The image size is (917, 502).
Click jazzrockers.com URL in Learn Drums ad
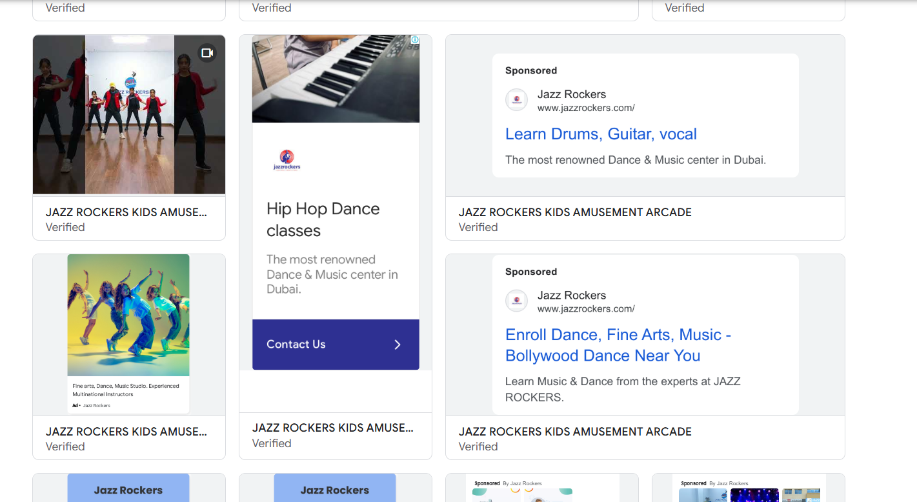[x=586, y=108]
